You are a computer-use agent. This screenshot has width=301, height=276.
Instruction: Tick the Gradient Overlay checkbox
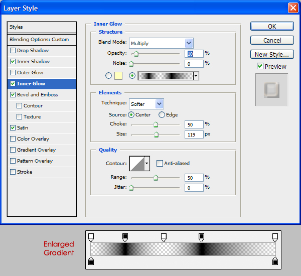[13, 150]
